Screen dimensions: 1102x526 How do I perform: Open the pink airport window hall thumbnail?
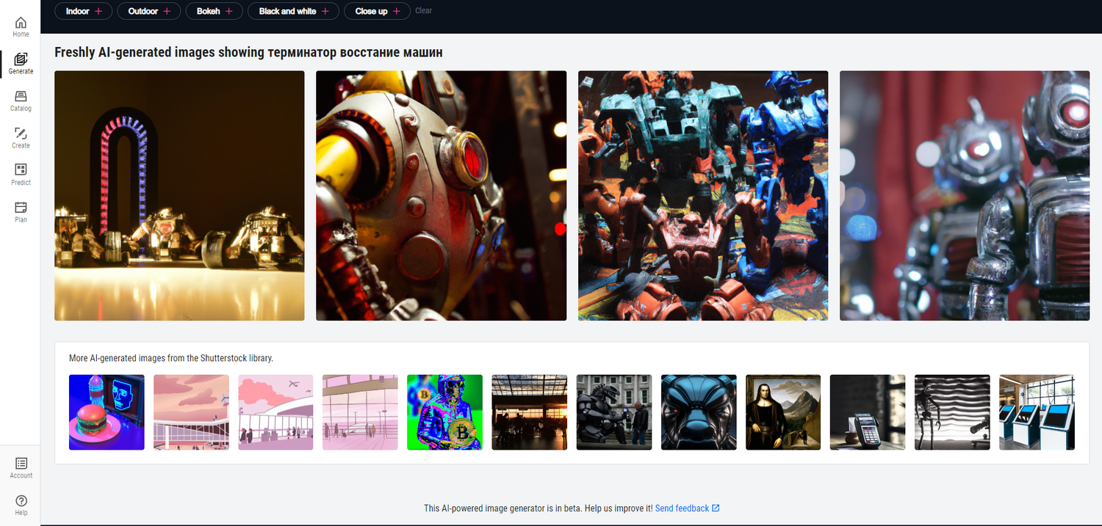(360, 412)
